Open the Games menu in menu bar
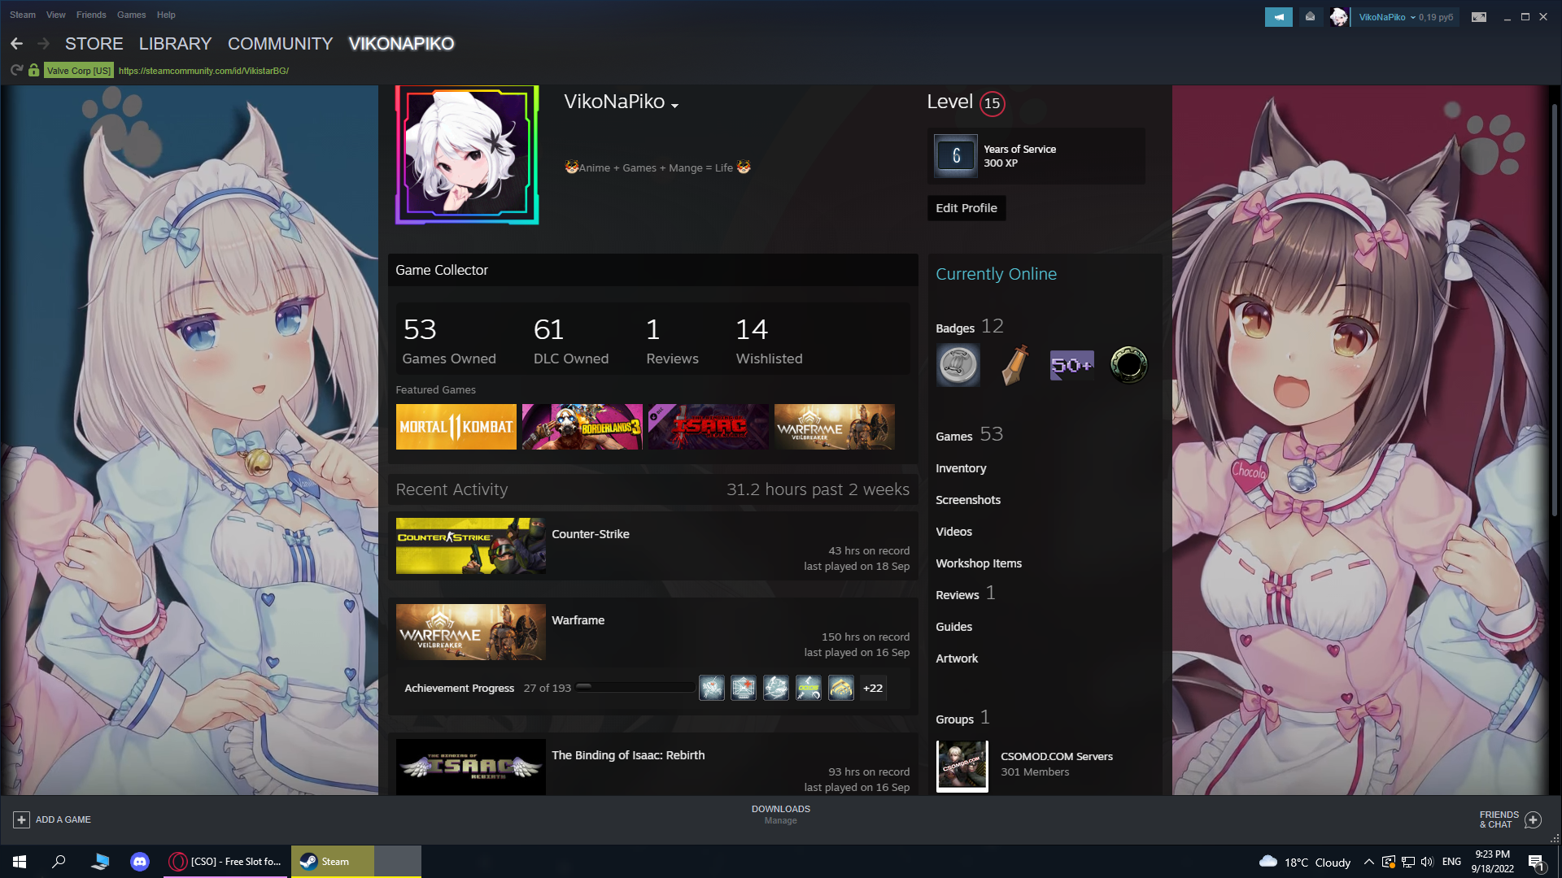Image resolution: width=1562 pixels, height=878 pixels. (x=131, y=15)
